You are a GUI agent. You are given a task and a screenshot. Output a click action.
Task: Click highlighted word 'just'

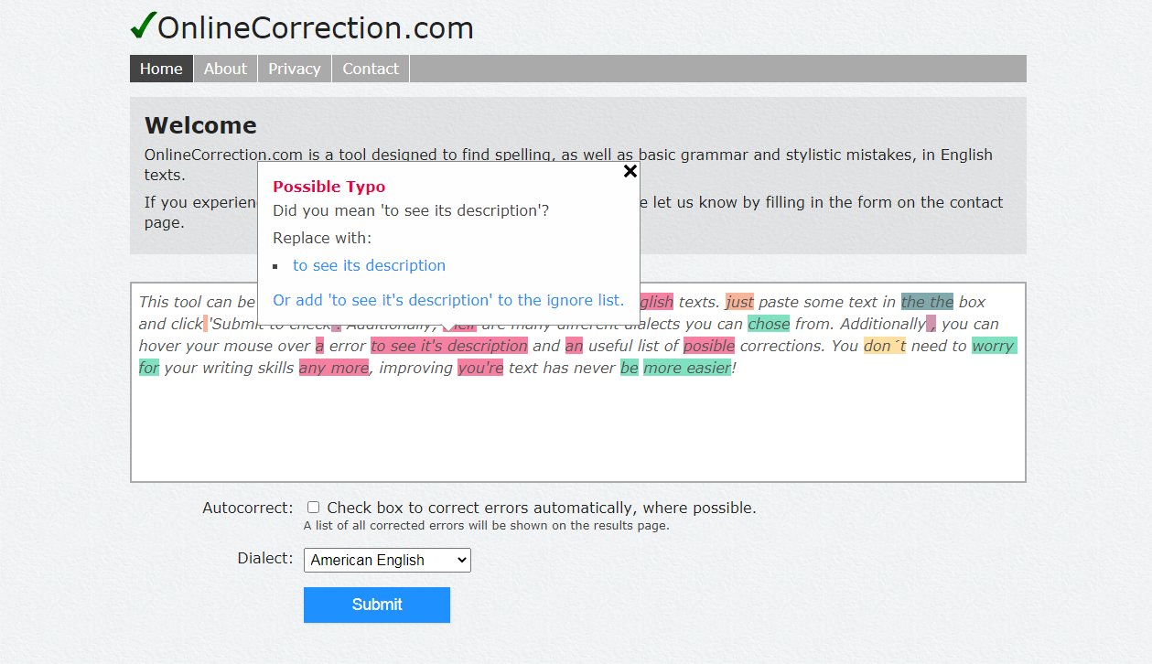(739, 302)
